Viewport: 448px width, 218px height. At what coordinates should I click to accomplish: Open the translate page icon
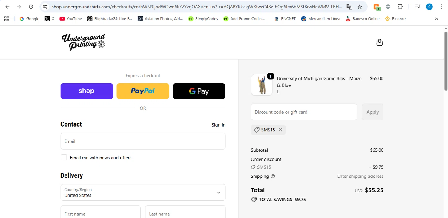pyautogui.click(x=349, y=7)
